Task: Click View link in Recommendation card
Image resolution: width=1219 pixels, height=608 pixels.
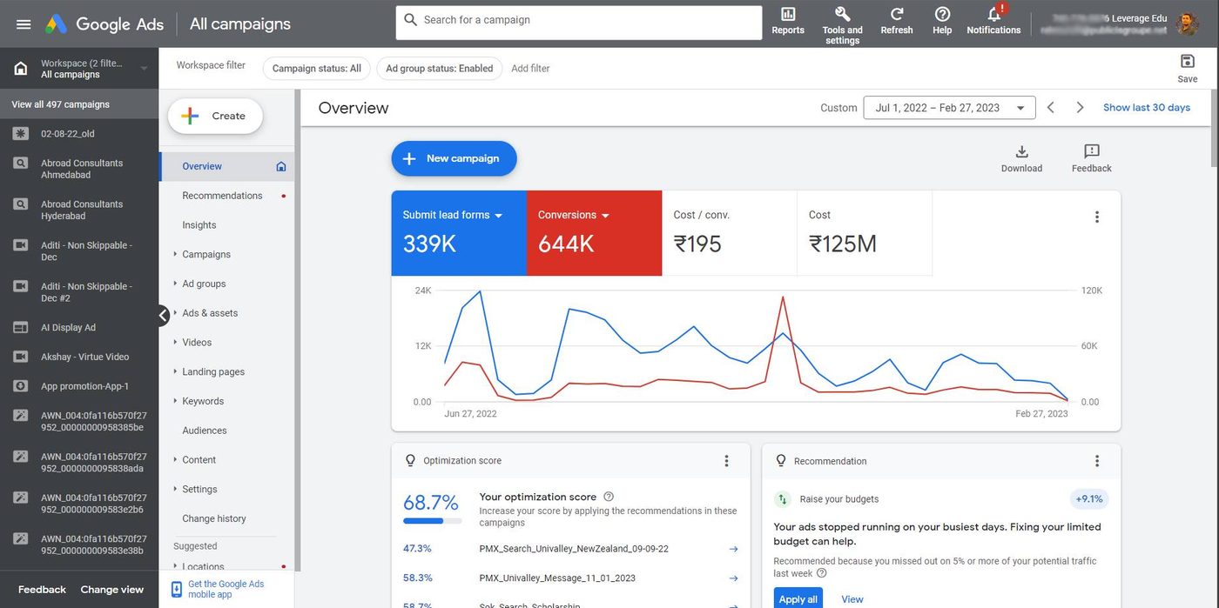Action: coord(852,599)
